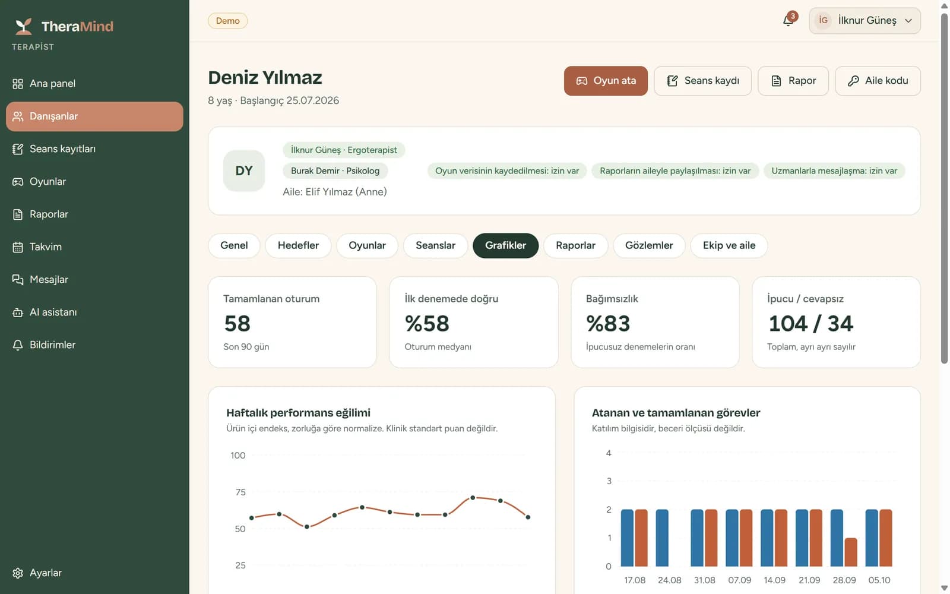950x594 pixels.
Task: Click the İpucu / cevapsız 104 / 34 value
Action: (x=810, y=324)
